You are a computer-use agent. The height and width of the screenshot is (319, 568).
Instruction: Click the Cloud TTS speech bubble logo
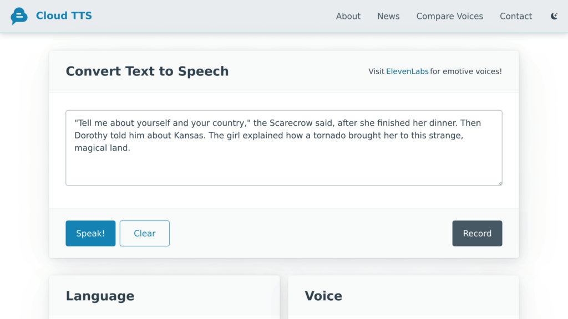click(x=19, y=16)
